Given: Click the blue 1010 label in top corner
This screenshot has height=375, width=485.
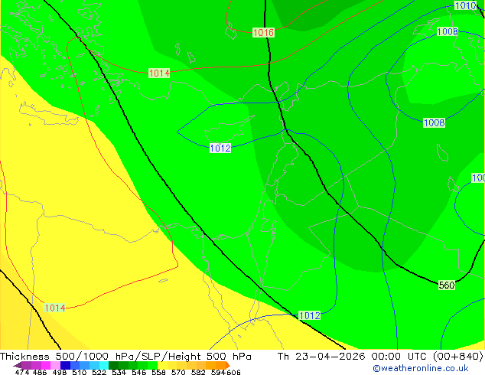Looking at the screenshot, I should 465,5.
